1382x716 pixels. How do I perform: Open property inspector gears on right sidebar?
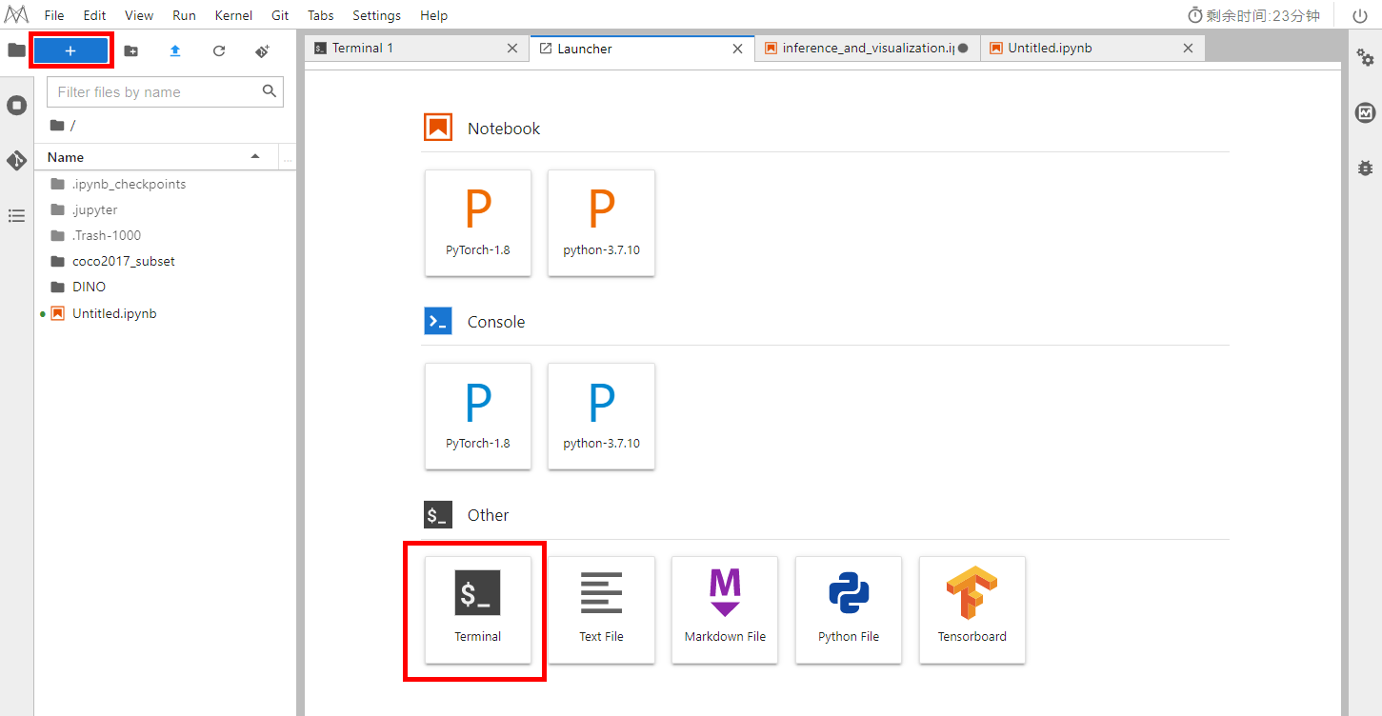pyautogui.click(x=1365, y=58)
